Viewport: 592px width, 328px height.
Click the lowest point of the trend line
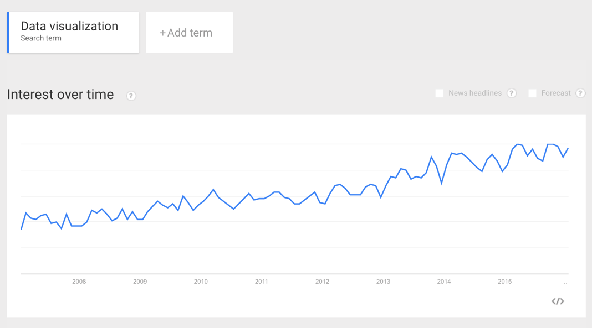[22, 228]
